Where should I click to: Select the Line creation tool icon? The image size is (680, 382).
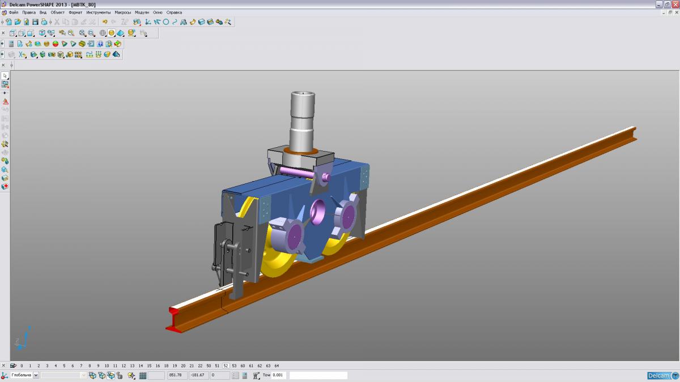(x=158, y=22)
